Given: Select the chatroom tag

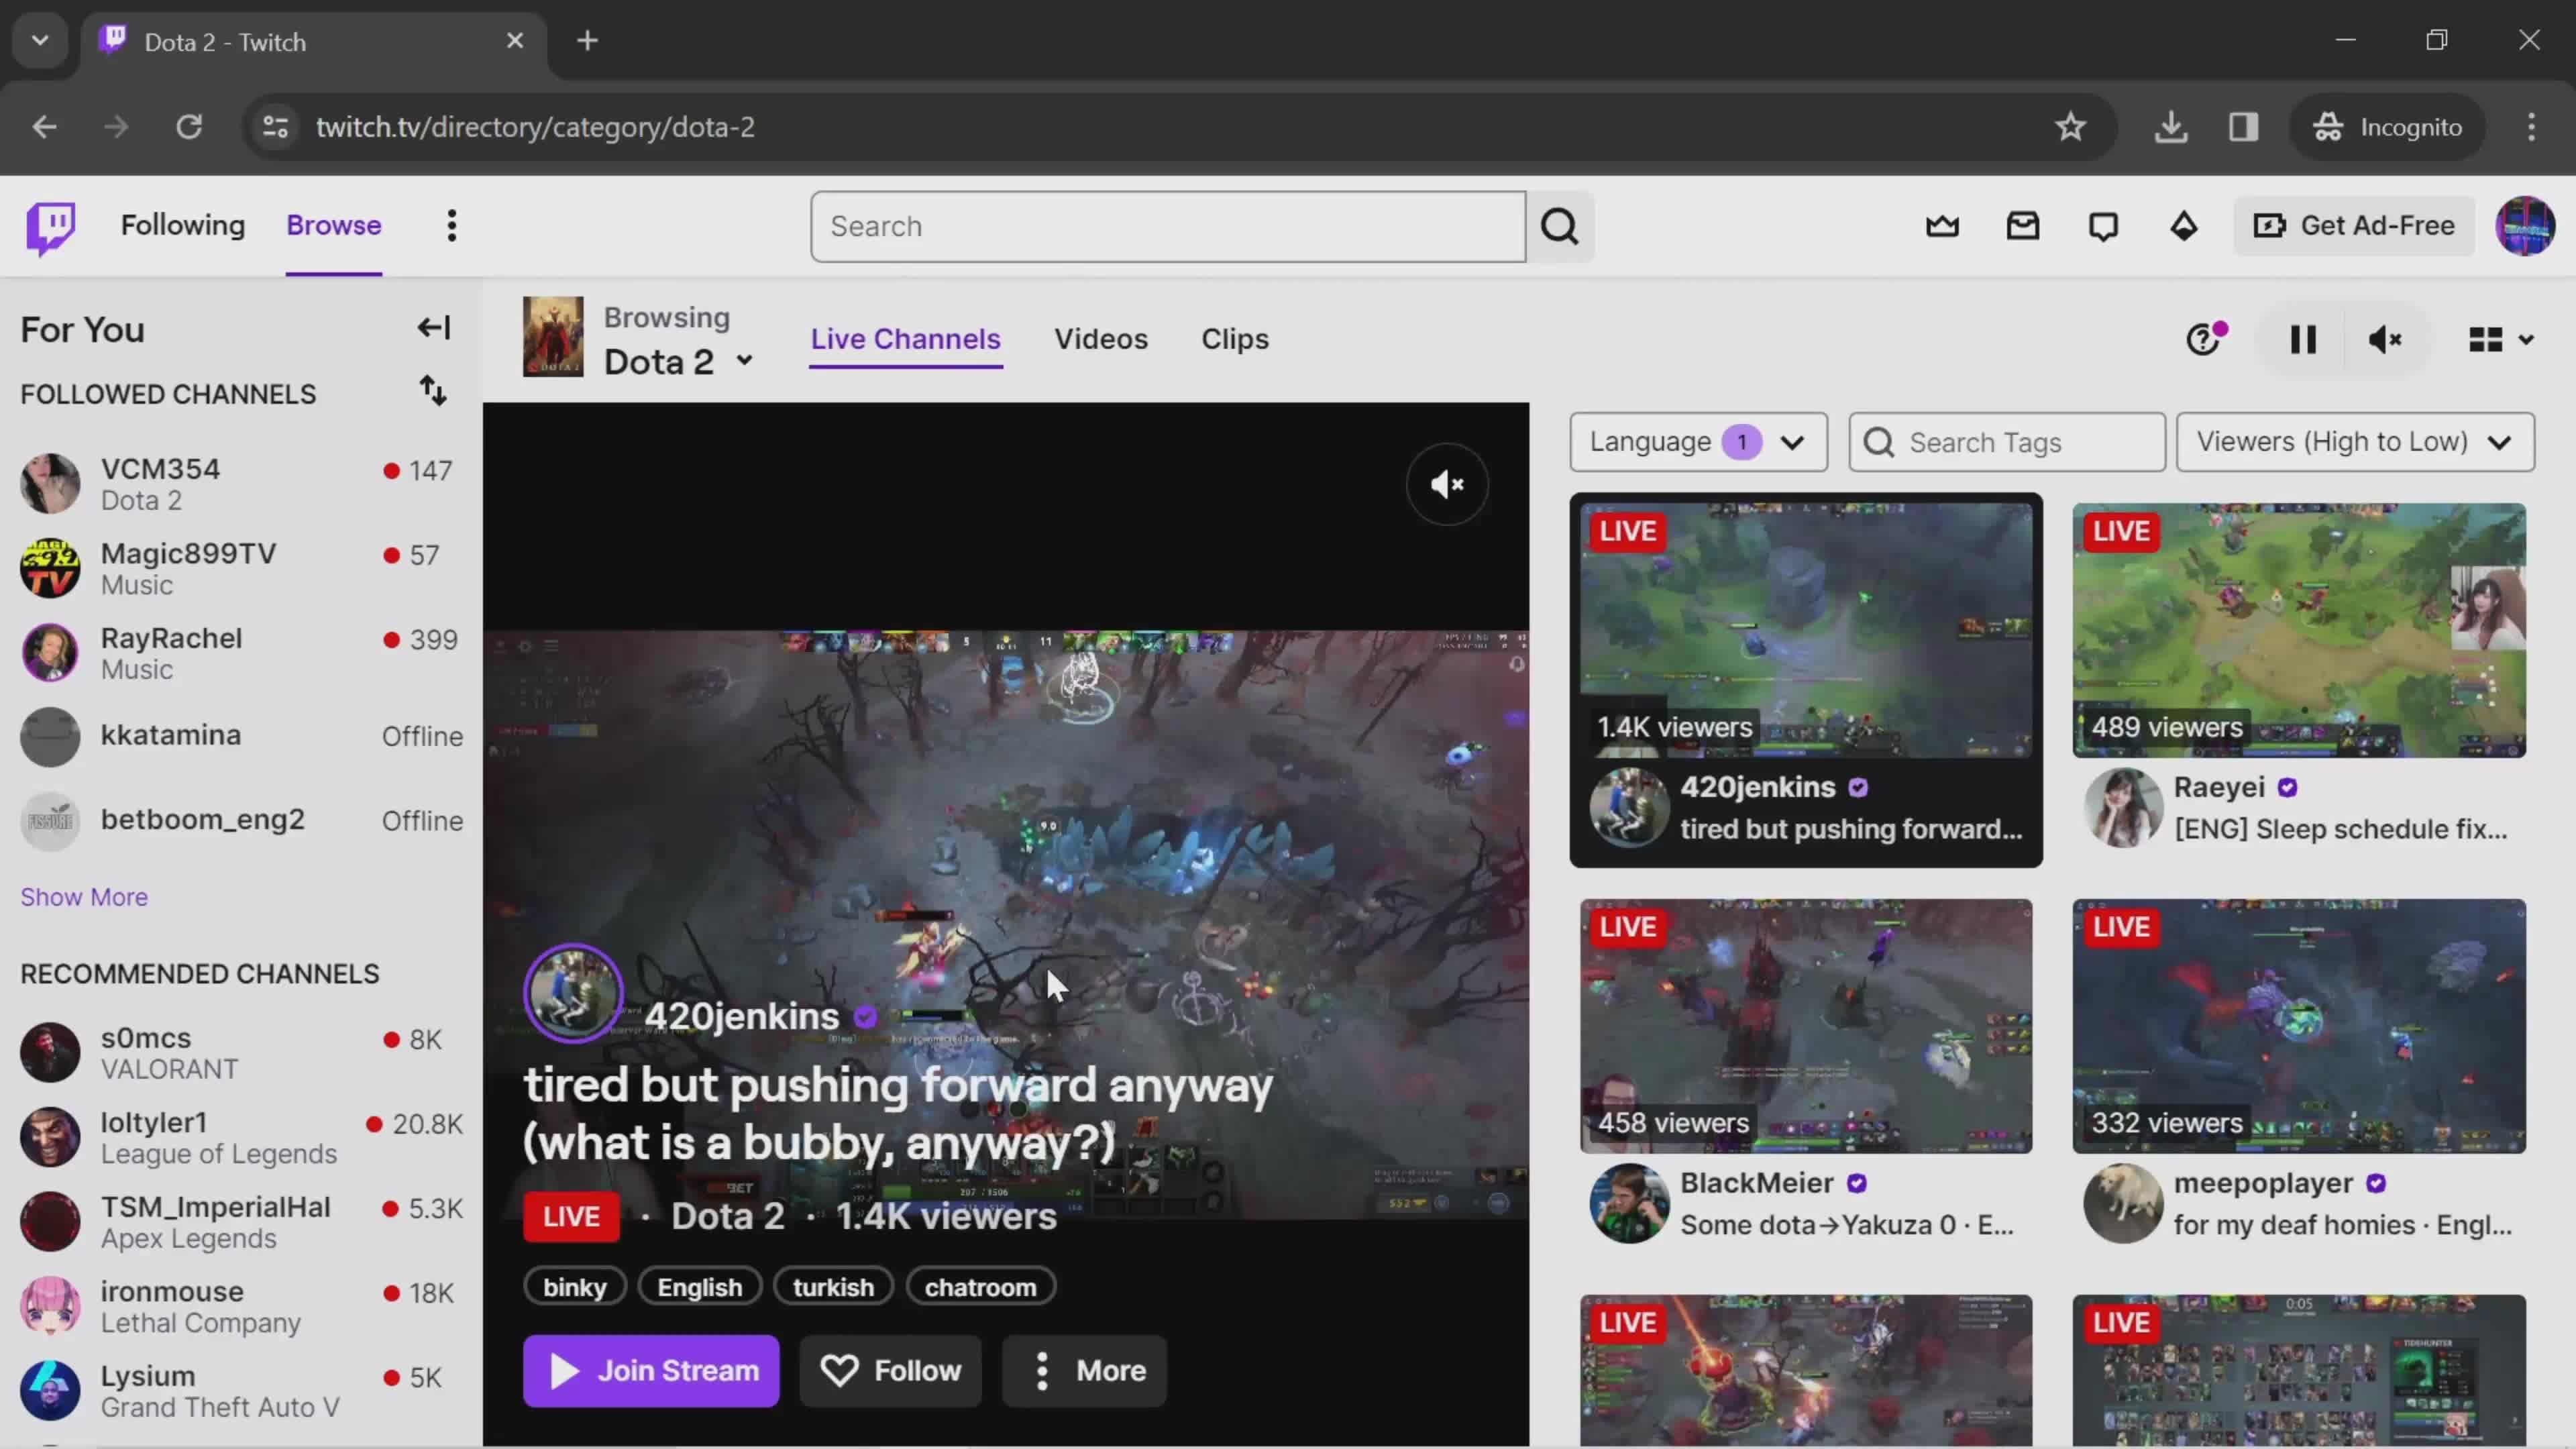Looking at the screenshot, I should tap(980, 1287).
